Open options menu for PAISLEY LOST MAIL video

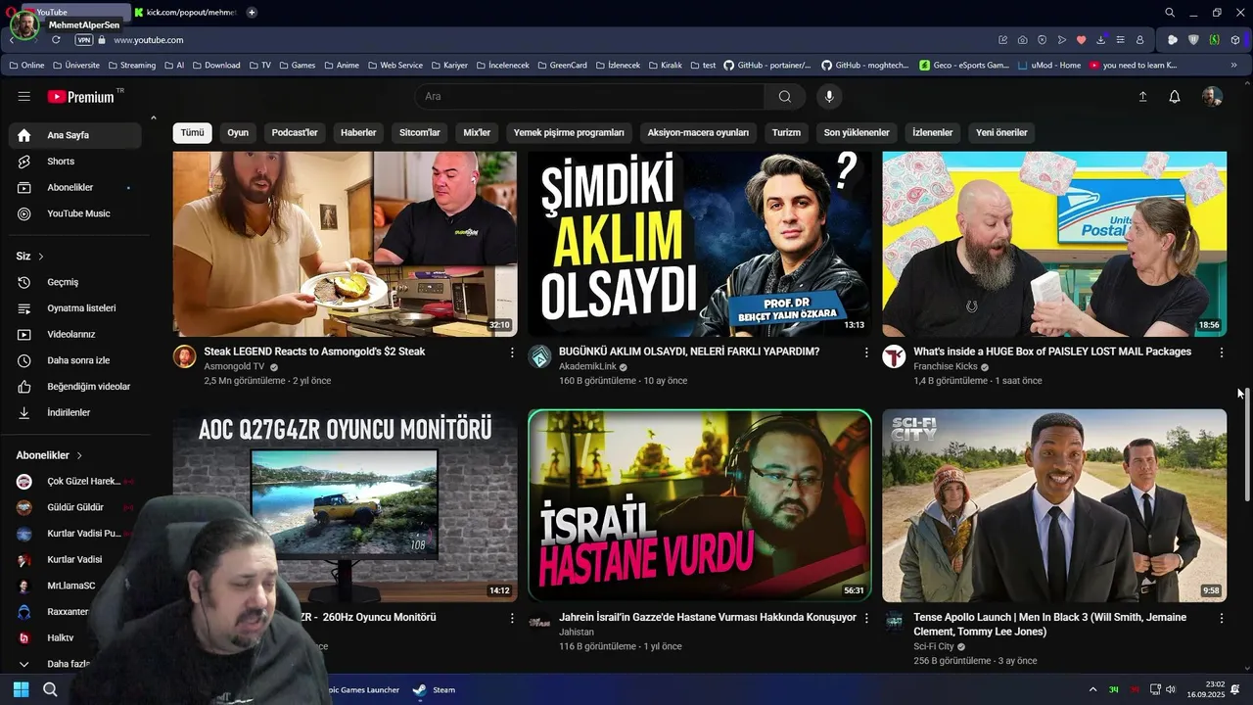point(1221,352)
